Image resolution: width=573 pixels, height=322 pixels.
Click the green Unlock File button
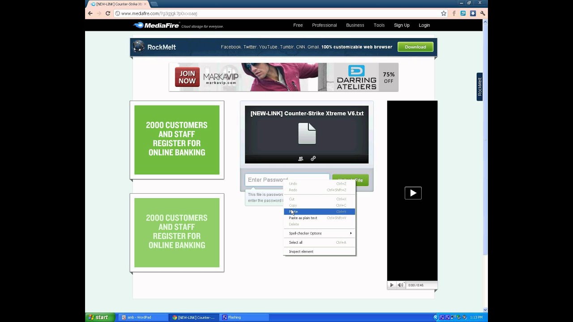(351, 180)
